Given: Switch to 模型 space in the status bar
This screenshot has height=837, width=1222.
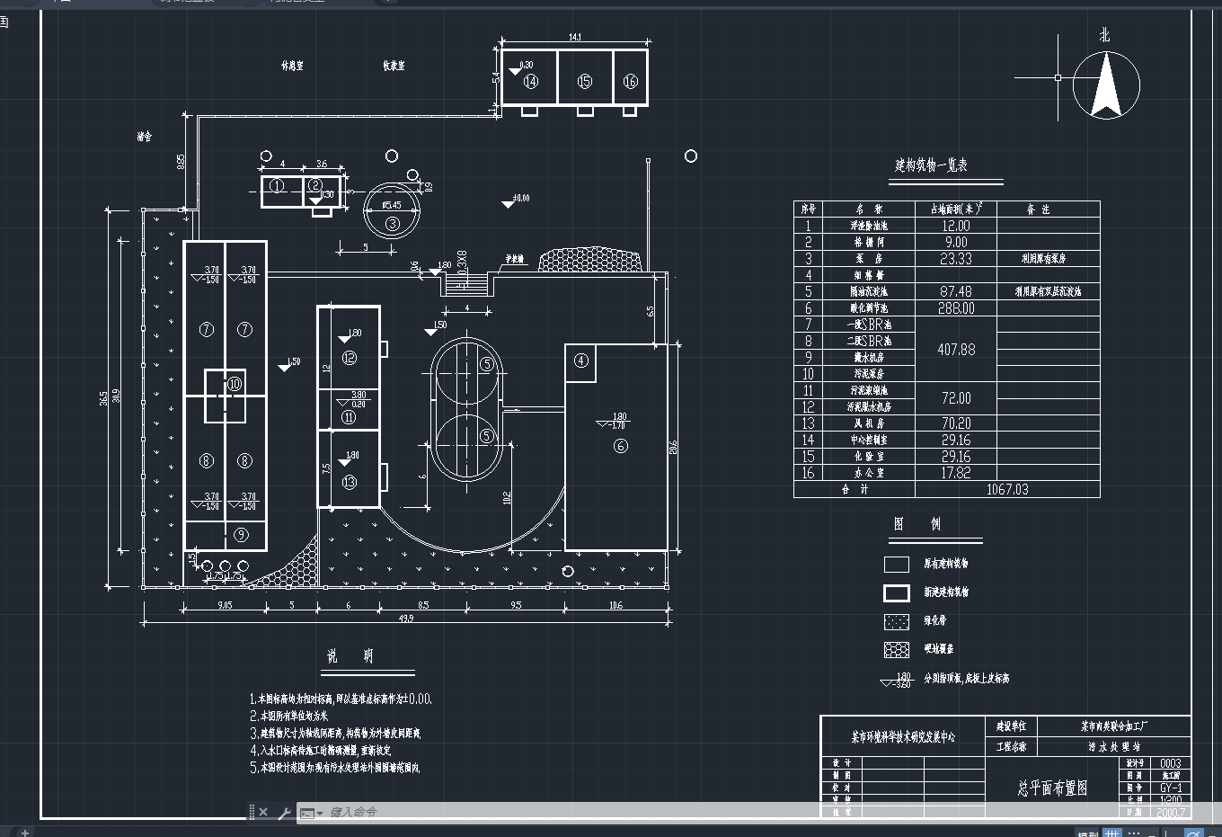Looking at the screenshot, I should pos(1087,833).
